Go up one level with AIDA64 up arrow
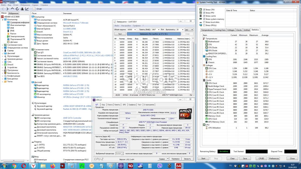The height and width of the screenshot is (169, 301). coord(12,9)
